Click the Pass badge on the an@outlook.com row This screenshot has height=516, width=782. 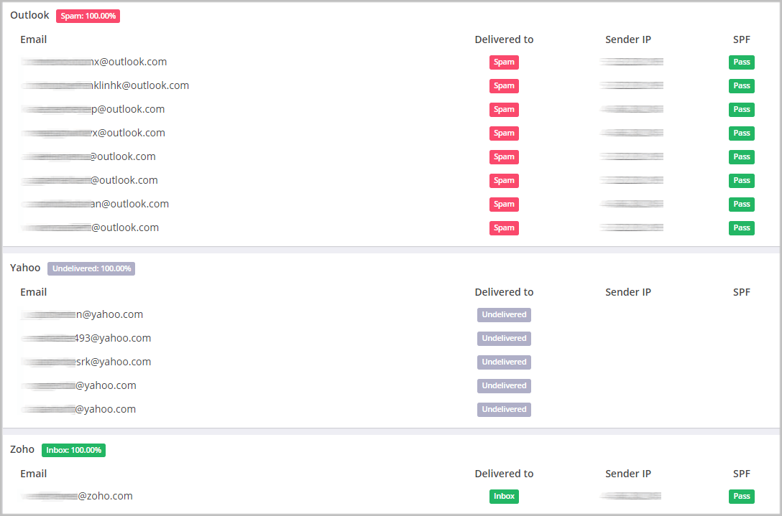click(x=741, y=204)
